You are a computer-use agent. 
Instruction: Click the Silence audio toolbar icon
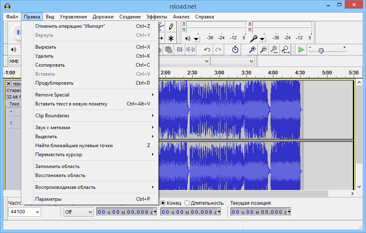[191, 49]
